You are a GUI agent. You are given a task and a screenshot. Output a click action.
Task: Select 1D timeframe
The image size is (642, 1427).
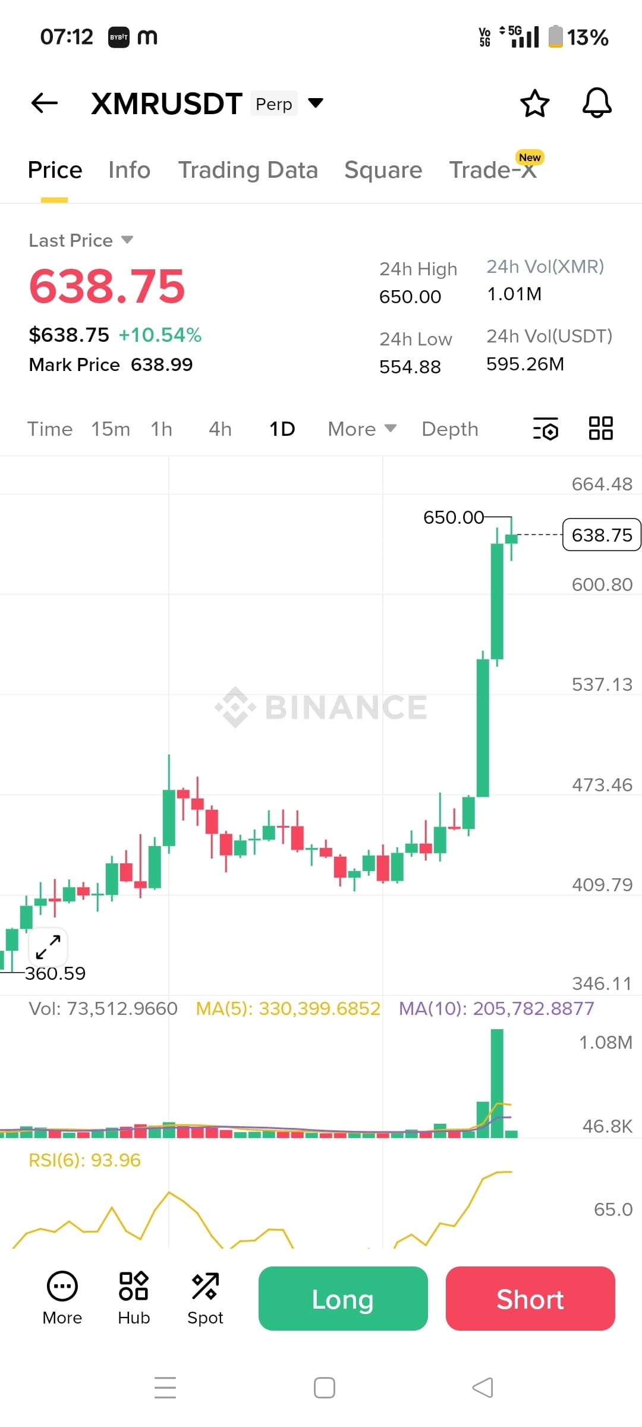click(282, 429)
